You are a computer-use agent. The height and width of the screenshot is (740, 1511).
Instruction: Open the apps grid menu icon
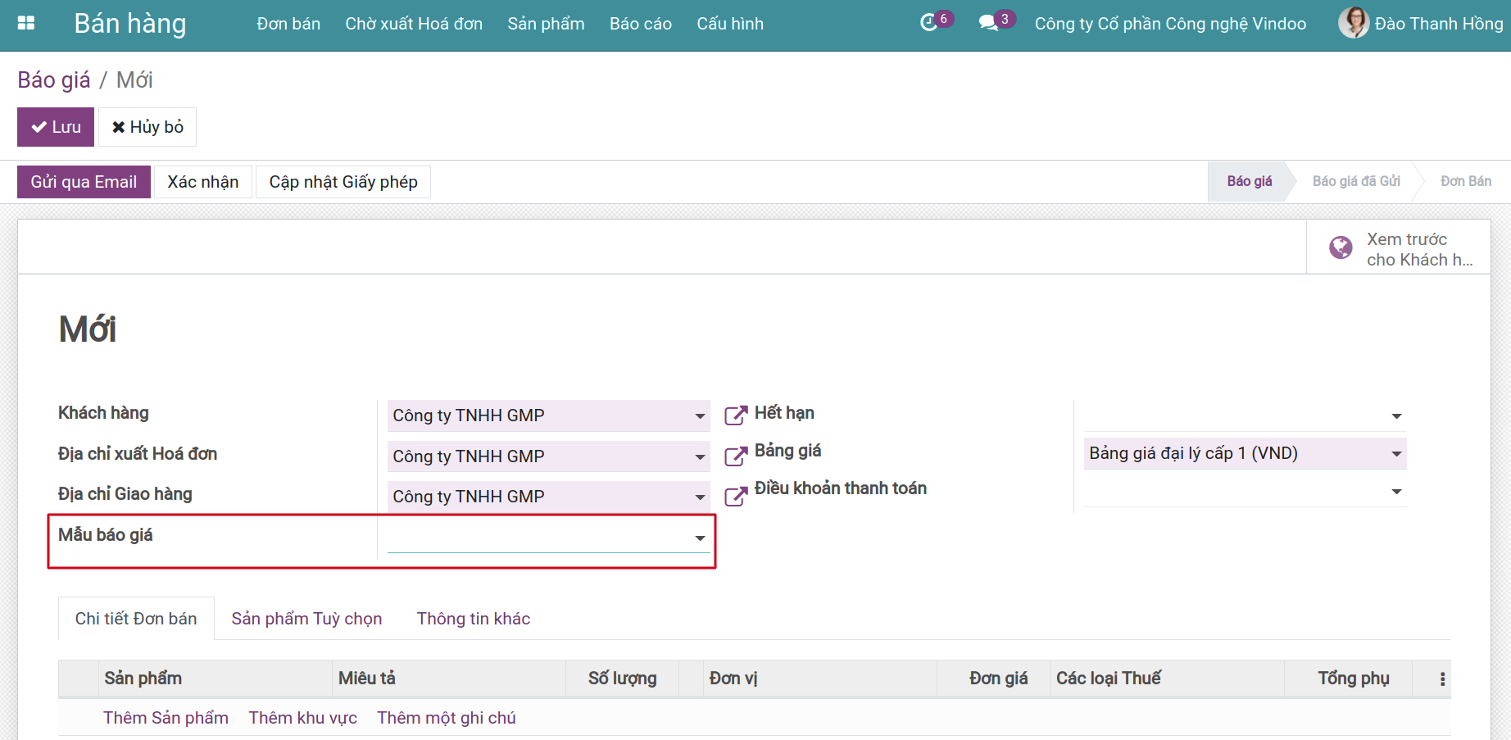tap(26, 23)
